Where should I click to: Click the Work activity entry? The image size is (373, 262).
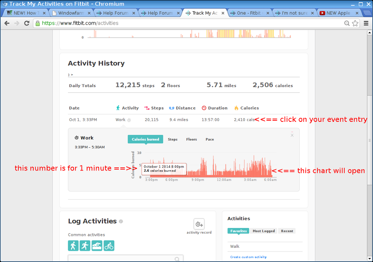[120, 120]
